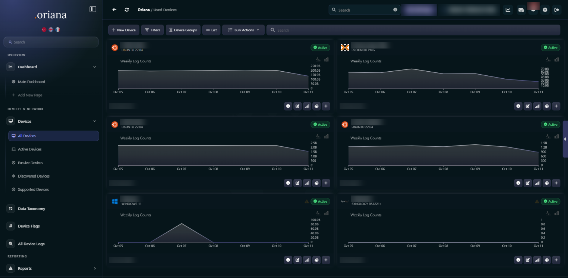568x278 pixels.
Task: Open signal bars stats on SYNOLOGY RS1221+ card
Action: (x=537, y=260)
